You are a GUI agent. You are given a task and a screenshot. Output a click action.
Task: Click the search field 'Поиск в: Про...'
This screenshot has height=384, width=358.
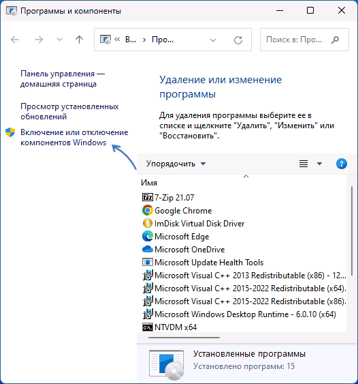[304, 40]
